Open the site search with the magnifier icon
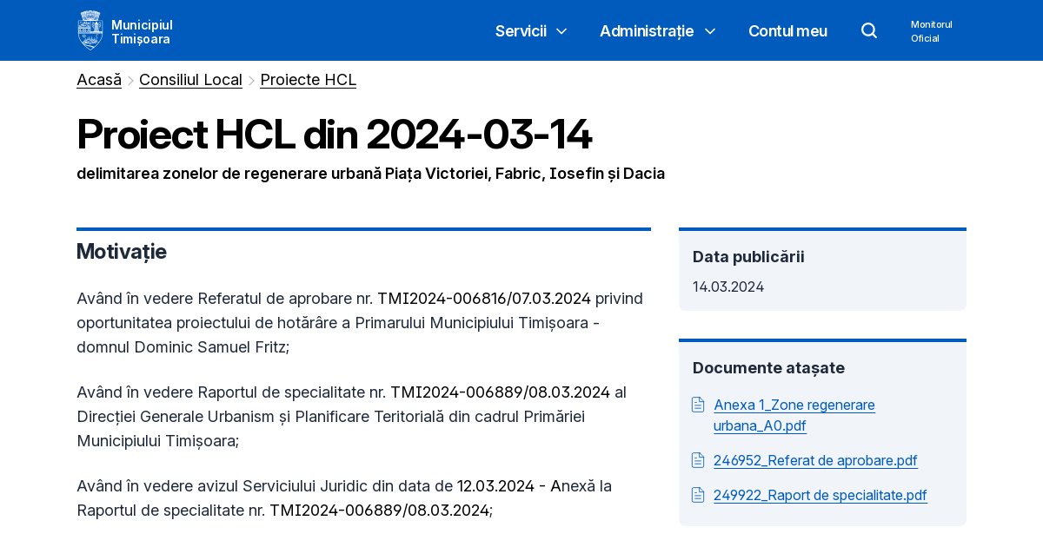 tap(869, 30)
